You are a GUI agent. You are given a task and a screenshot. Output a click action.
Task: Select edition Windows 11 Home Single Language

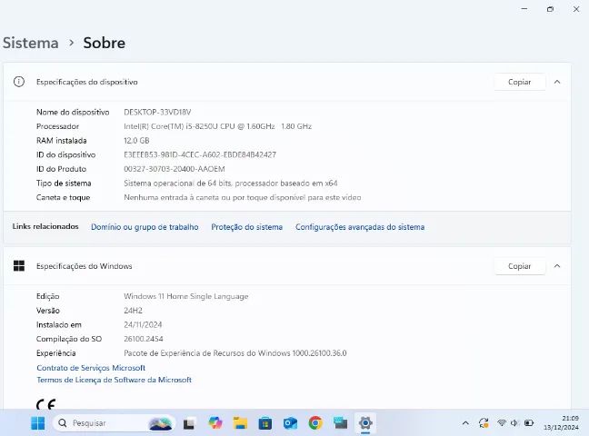186,296
